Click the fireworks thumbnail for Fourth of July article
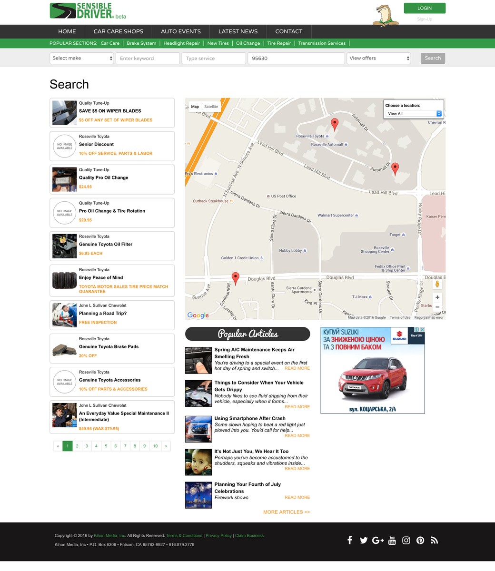Screen dimensions: 495x571 198,495
